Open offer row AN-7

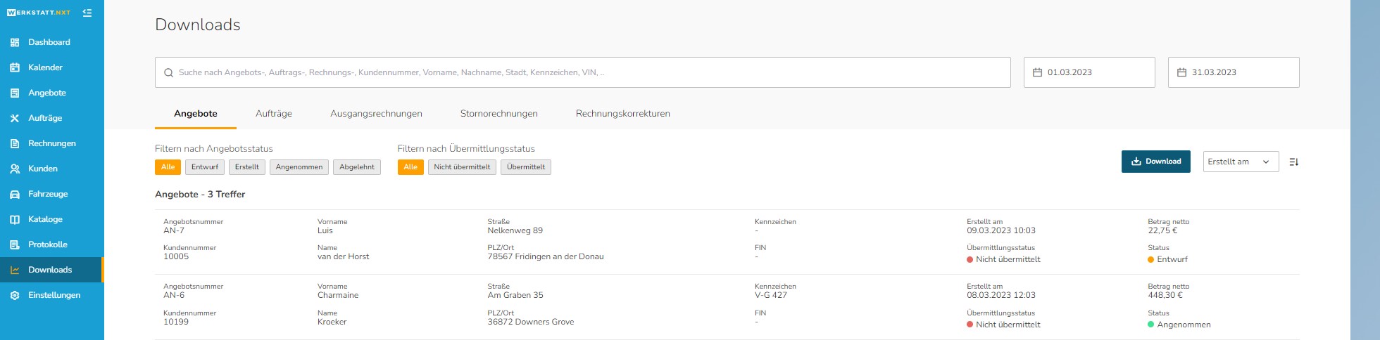[727, 242]
